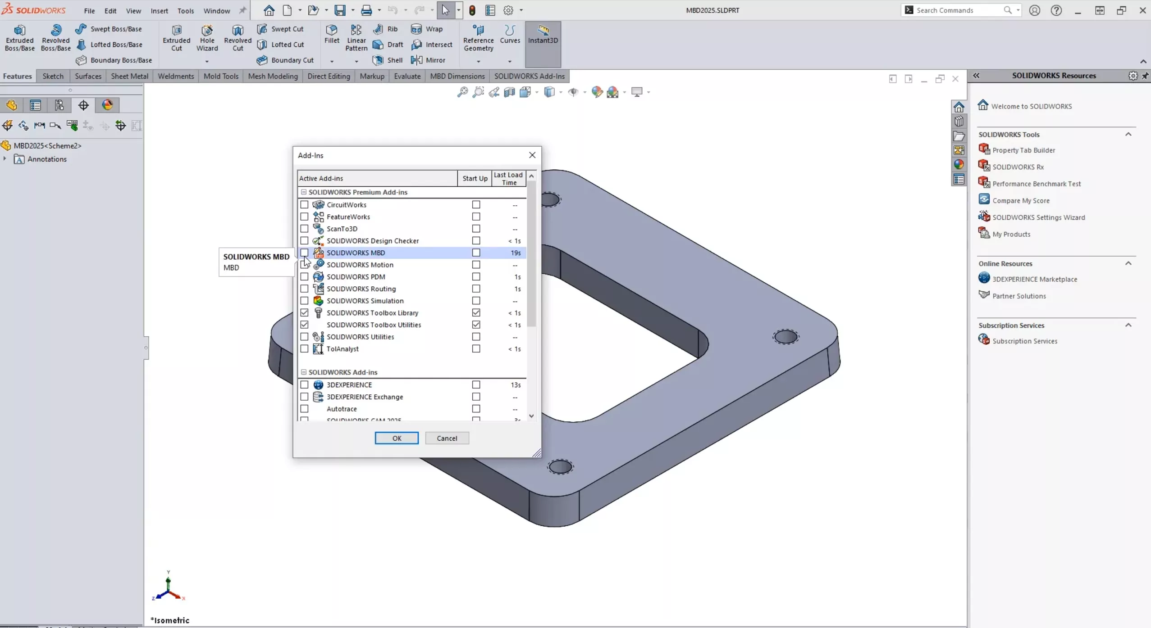Click the Edit Appearance color sphere icon
This screenshot has height=628, width=1151.
[597, 92]
